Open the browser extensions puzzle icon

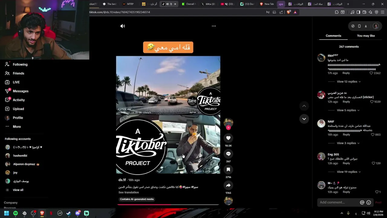click(337, 12)
